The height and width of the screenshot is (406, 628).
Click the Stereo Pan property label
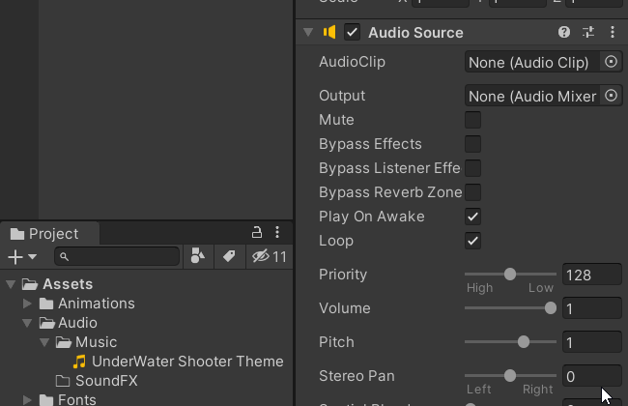pyautogui.click(x=357, y=376)
